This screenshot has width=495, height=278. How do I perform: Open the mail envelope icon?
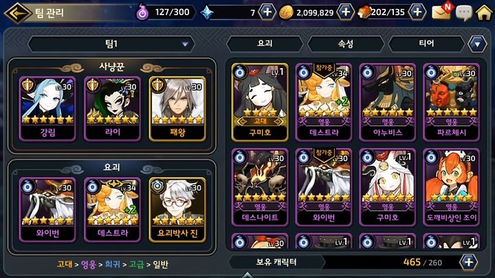(x=442, y=12)
